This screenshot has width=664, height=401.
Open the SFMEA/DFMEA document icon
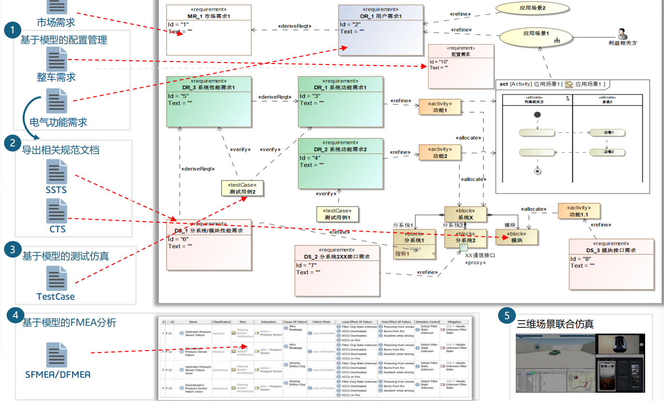point(57,355)
